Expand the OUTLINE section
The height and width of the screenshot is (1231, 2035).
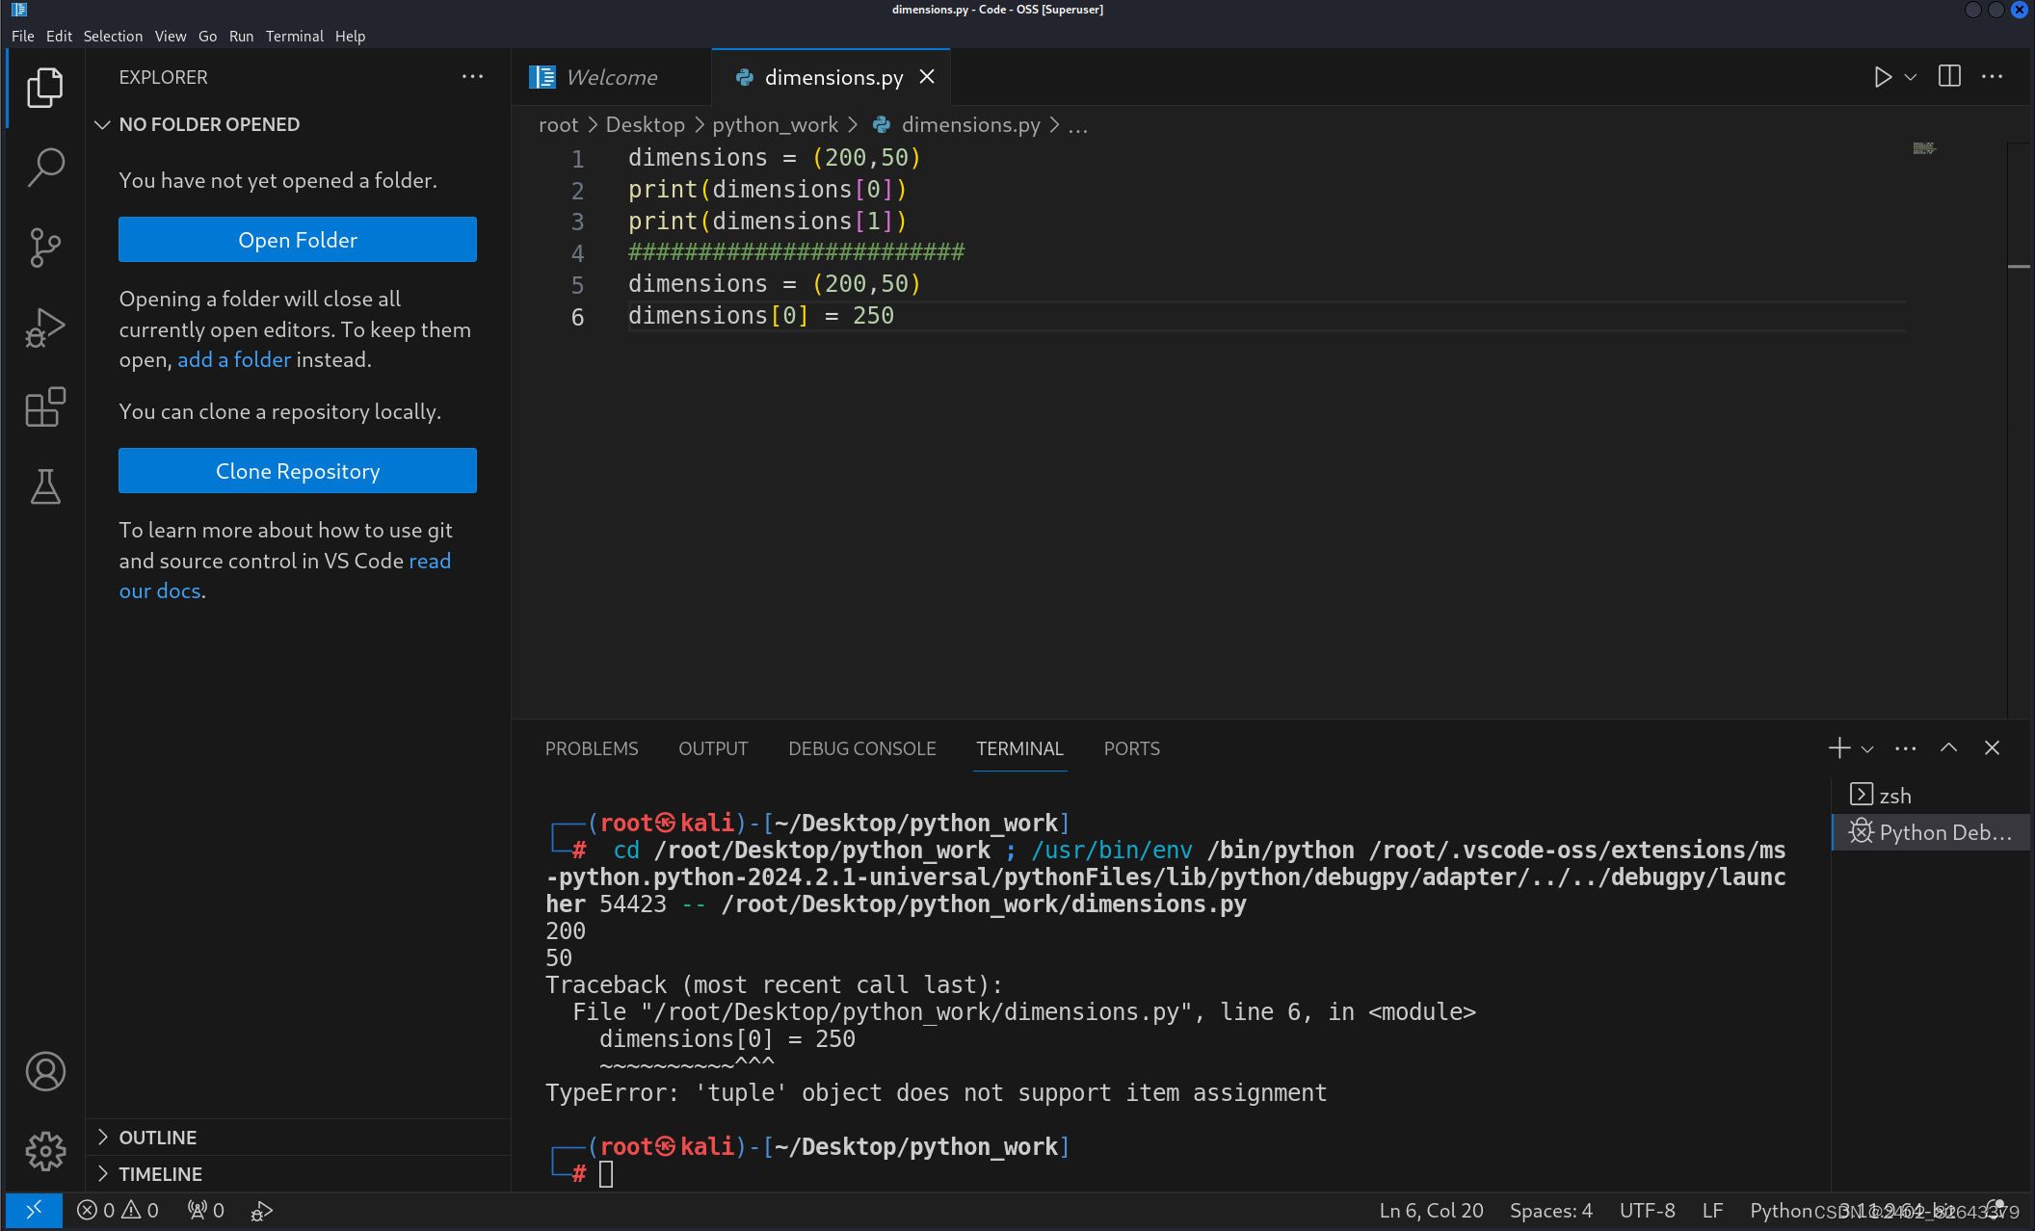(298, 1138)
